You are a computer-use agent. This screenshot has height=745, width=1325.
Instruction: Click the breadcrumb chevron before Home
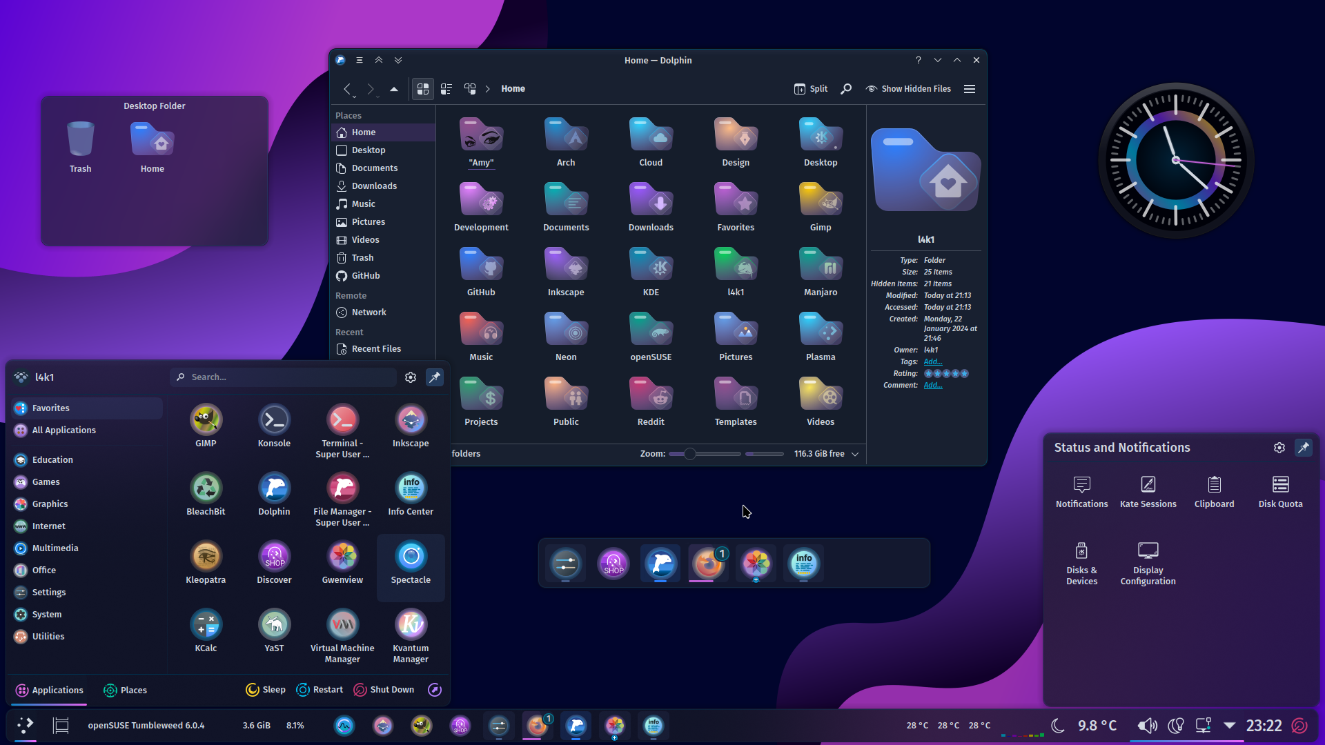(487, 89)
